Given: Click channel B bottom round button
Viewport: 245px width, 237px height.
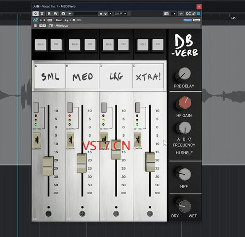Looking at the screenshot, I should (x=82, y=214).
